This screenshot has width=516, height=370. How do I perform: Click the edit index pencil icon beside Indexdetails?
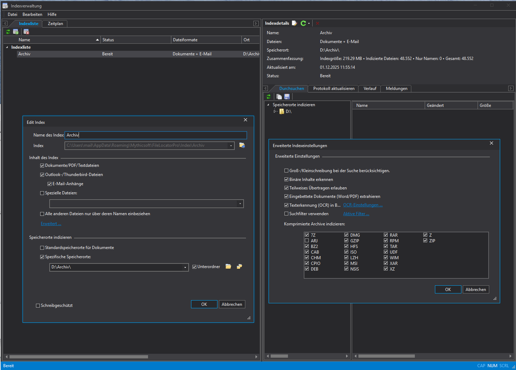[294, 23]
